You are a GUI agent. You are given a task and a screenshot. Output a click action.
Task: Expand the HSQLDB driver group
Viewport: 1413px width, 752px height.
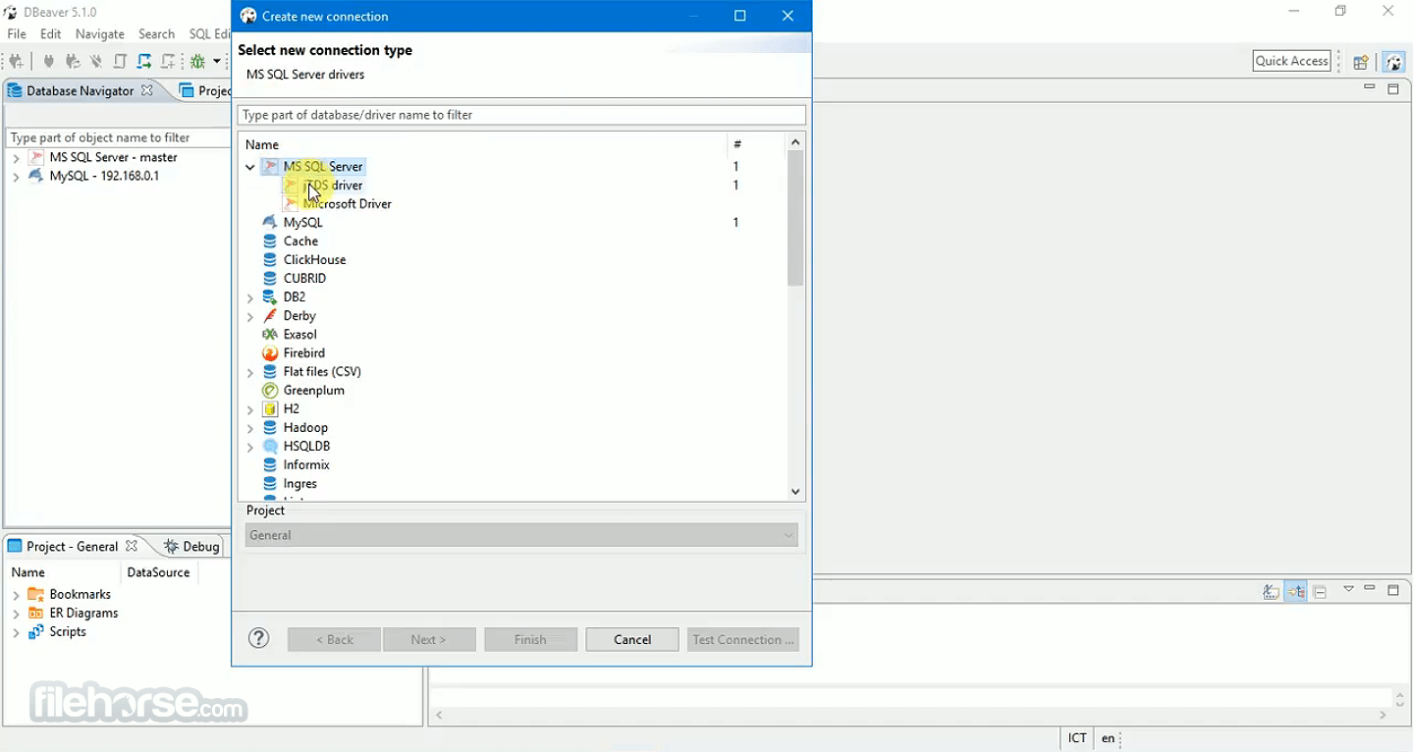point(250,447)
